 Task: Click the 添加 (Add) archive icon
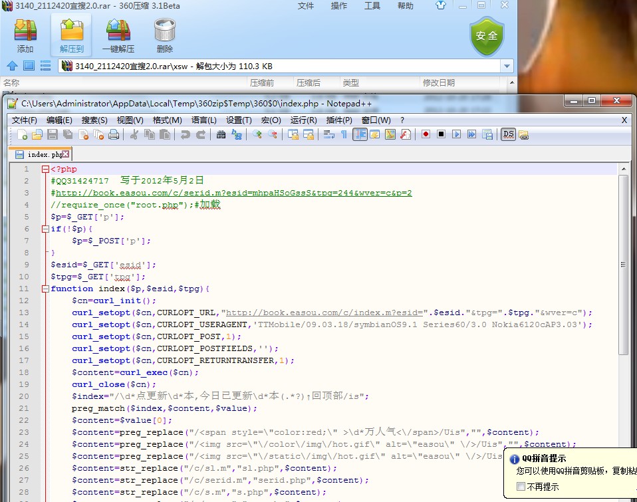tap(25, 36)
